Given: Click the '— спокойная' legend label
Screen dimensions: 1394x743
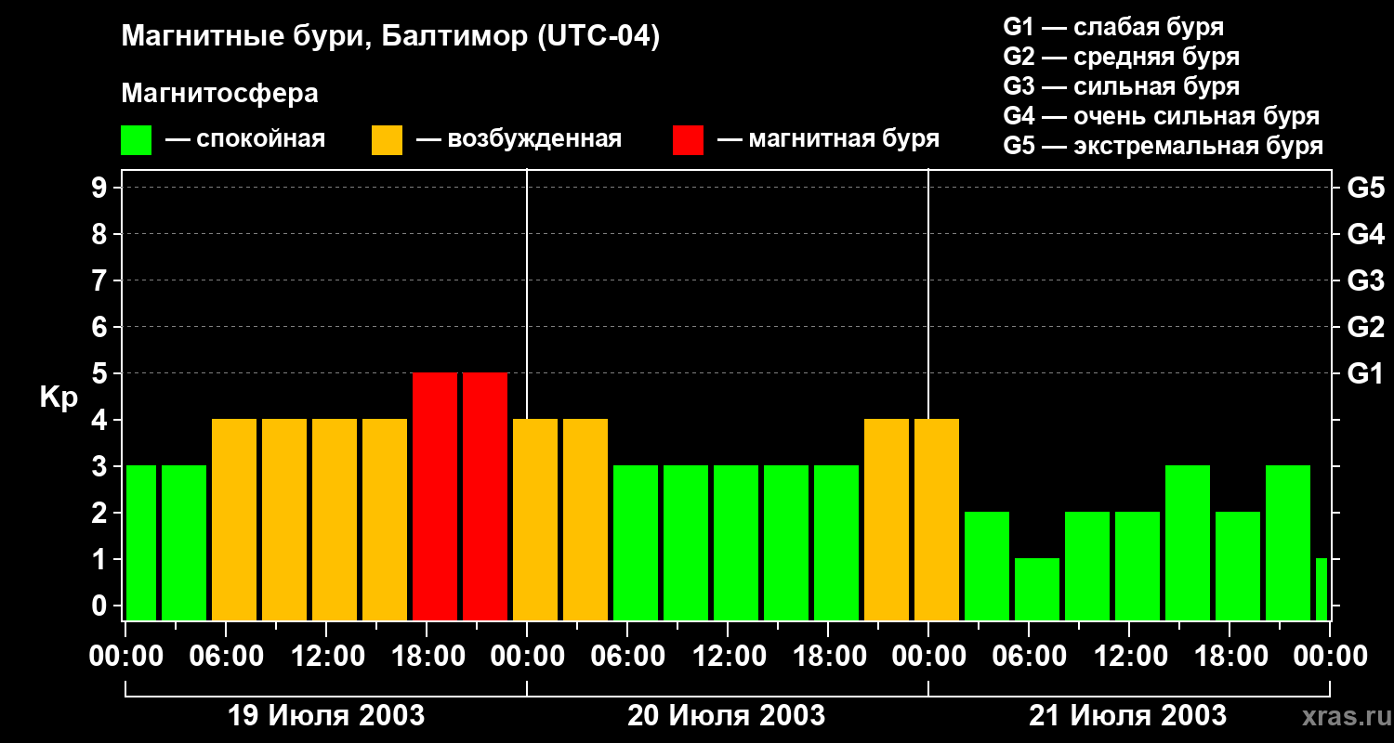Looking at the screenshot, I should pyautogui.click(x=245, y=139).
